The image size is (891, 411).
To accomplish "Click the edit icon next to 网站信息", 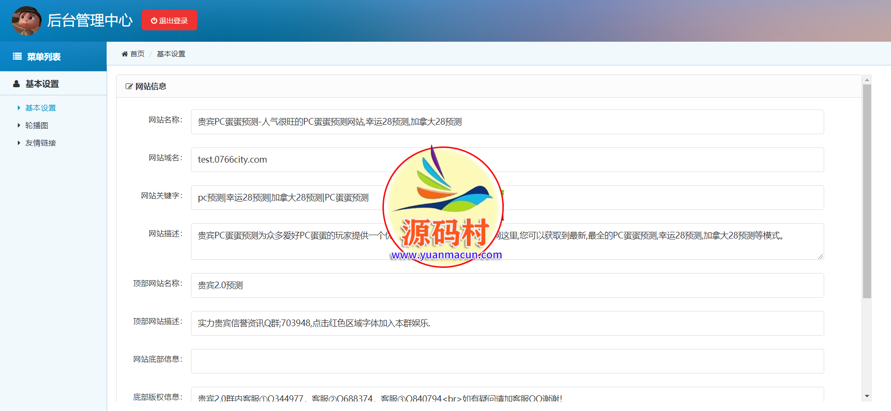I will coord(129,86).
